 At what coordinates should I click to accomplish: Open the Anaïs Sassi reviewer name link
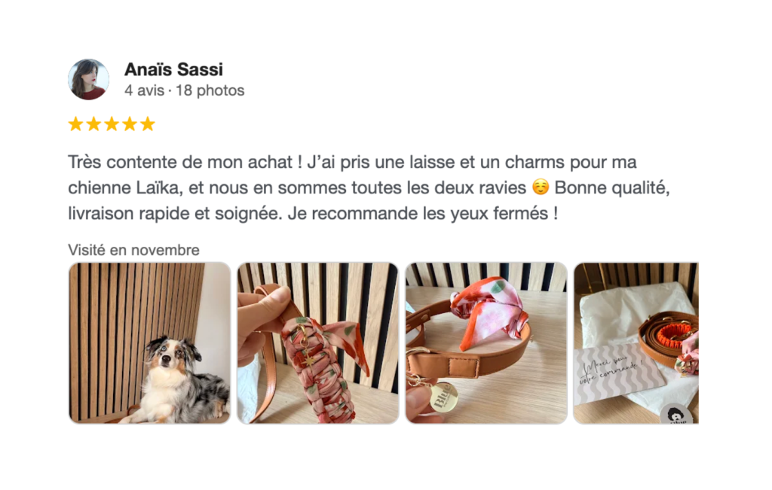tap(173, 69)
